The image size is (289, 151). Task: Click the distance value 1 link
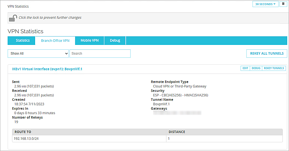(169, 138)
